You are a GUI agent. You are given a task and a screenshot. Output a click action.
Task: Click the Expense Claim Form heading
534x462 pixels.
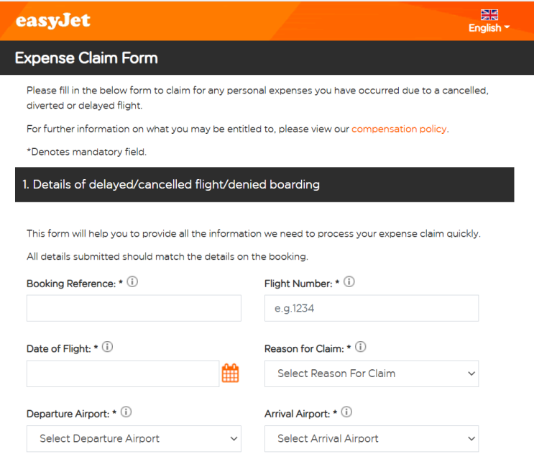pos(86,58)
